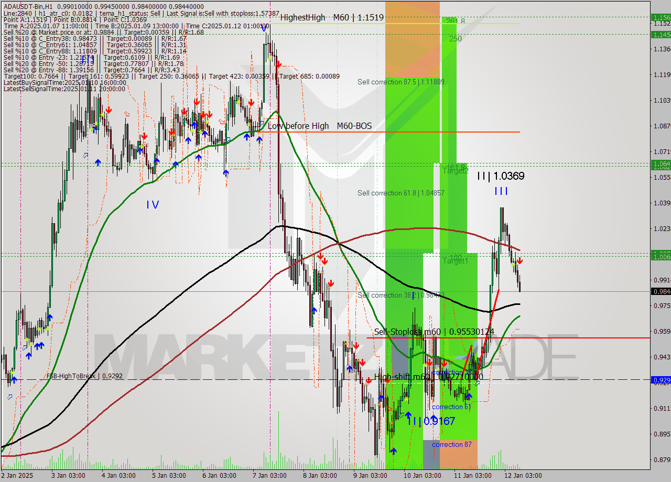Select 'Sell correction 61.8 | 1.04857' label
671x482 pixels.
(401, 193)
